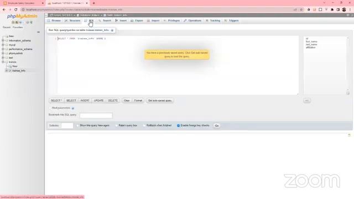The width and height of the screenshot is (354, 199).
Task: Open the browser side panel icon
Action: click(x=338, y=10)
